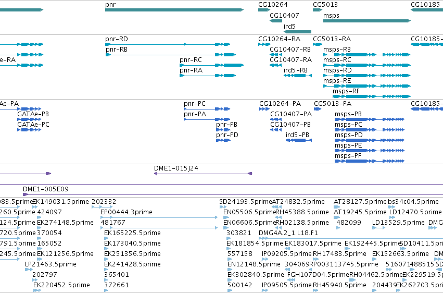Select the 202332 EST feature
Screen dimensions: 443x293
[102, 207]
